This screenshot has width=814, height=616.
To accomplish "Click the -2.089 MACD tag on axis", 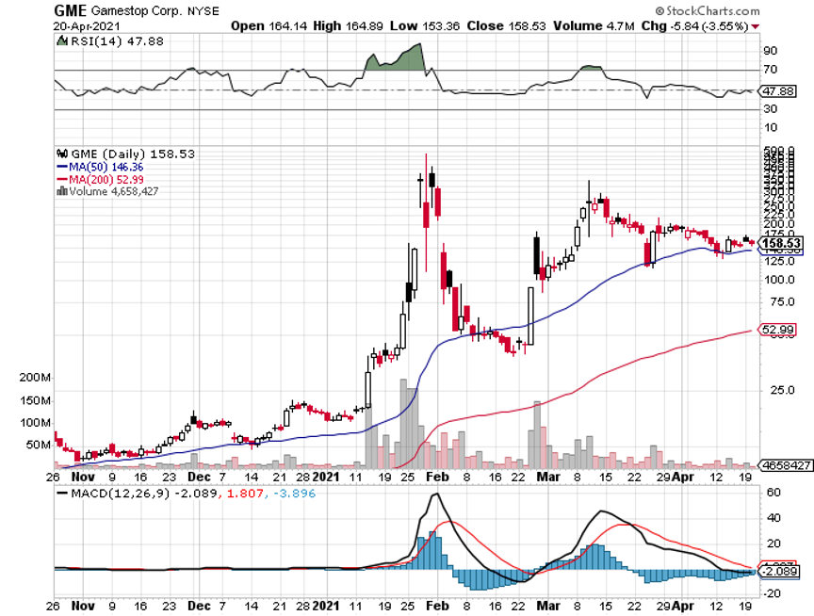I will pos(780,572).
